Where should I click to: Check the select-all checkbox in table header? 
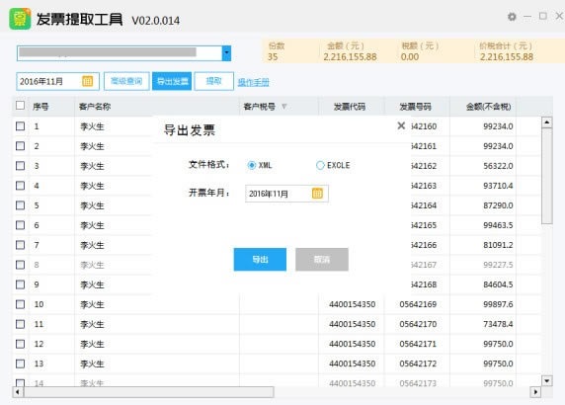tap(20, 106)
